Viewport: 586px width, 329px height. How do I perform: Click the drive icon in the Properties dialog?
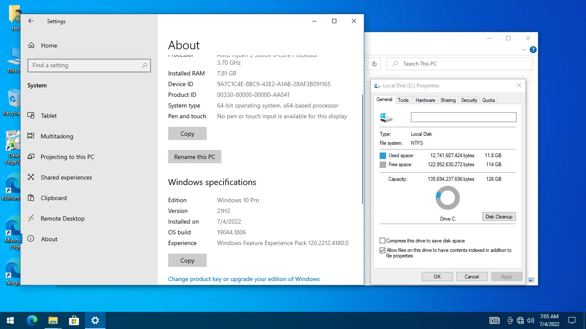pyautogui.click(x=385, y=117)
